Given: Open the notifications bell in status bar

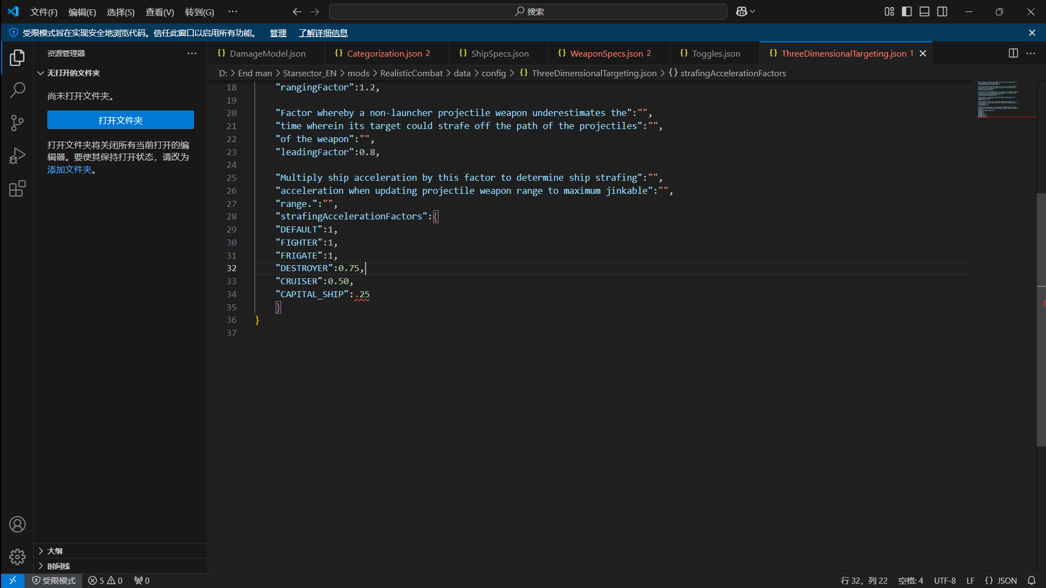Looking at the screenshot, I should point(1031,580).
